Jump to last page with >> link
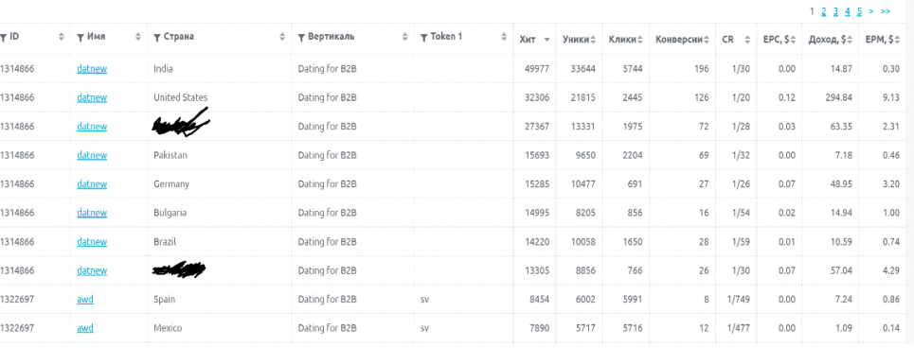 click(x=886, y=11)
